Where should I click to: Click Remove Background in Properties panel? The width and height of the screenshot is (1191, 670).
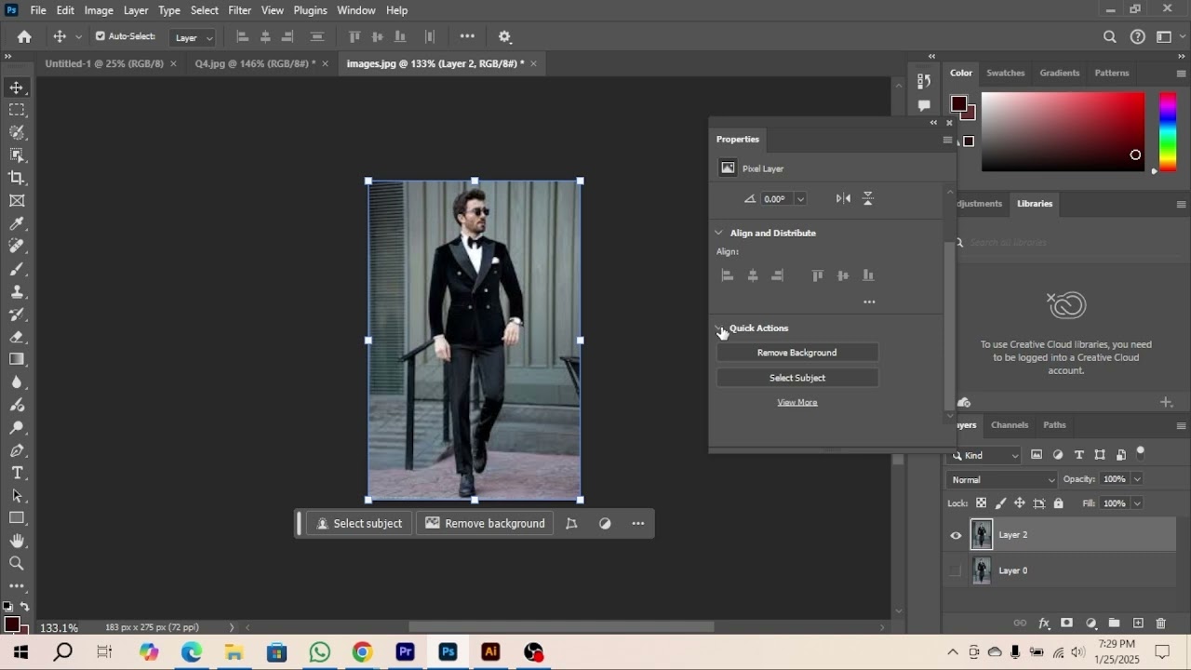click(x=797, y=353)
